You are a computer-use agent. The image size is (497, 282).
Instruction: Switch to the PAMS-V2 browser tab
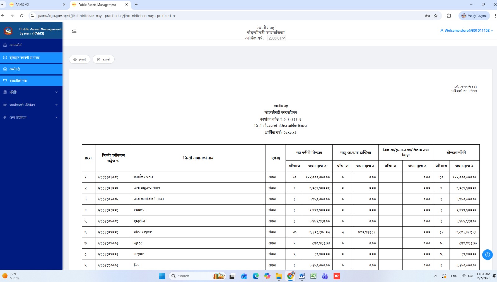click(36, 5)
